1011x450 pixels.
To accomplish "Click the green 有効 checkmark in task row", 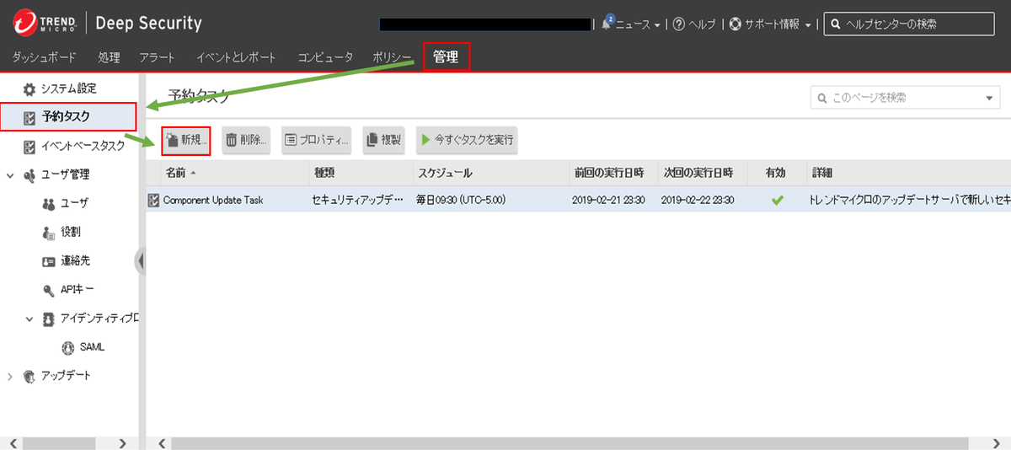I will (777, 201).
